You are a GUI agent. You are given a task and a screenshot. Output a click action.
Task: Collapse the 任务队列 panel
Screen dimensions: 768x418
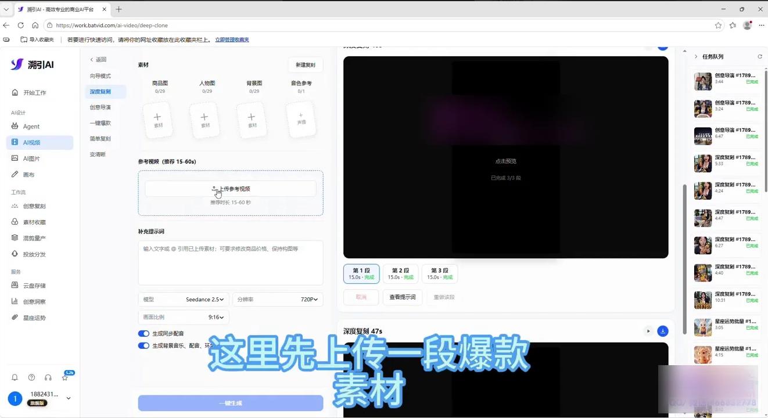click(696, 57)
